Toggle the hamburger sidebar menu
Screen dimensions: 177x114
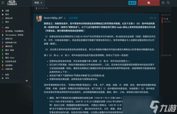(3, 3)
